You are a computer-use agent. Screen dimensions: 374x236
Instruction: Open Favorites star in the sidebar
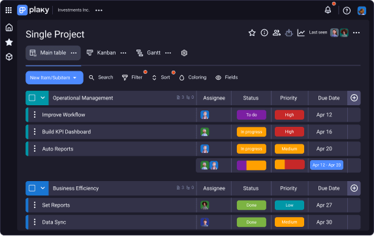[x=9, y=42]
